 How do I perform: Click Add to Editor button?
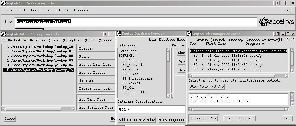click(x=96, y=72)
